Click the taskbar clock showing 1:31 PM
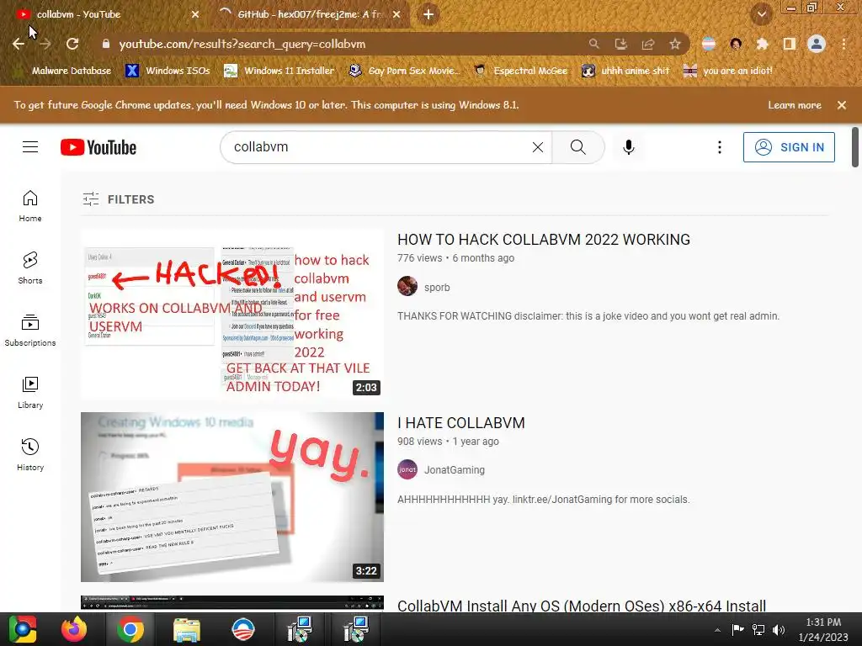Screen dimensions: 862x646 (823, 629)
